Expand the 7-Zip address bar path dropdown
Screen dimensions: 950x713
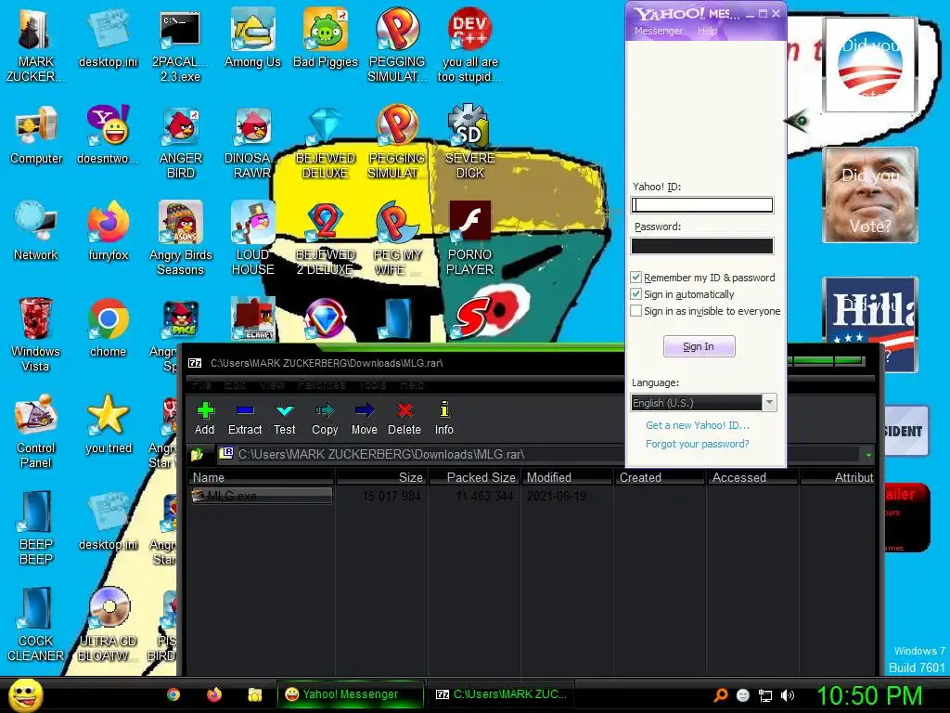click(x=868, y=454)
